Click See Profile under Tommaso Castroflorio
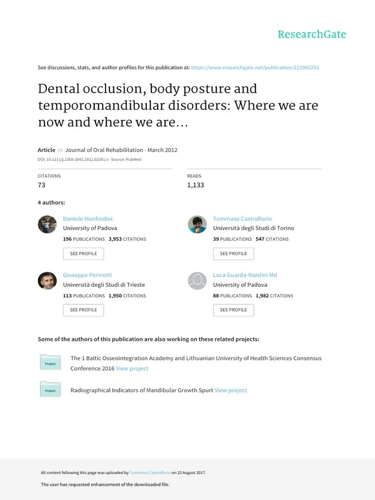This screenshot has height=500, width=375. [233, 254]
